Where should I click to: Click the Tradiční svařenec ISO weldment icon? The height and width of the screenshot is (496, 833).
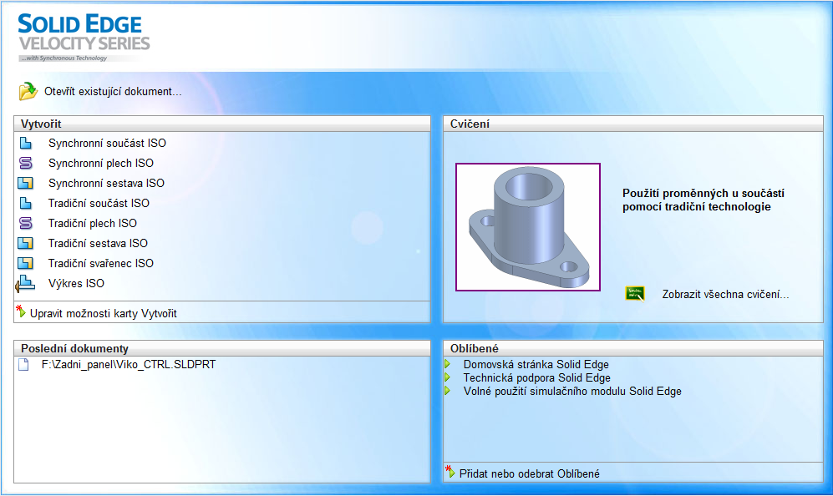pyautogui.click(x=26, y=263)
